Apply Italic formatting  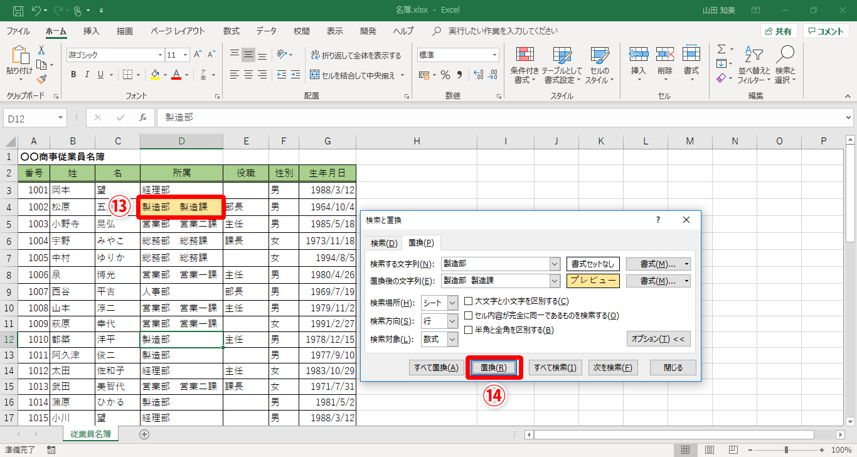(x=88, y=75)
